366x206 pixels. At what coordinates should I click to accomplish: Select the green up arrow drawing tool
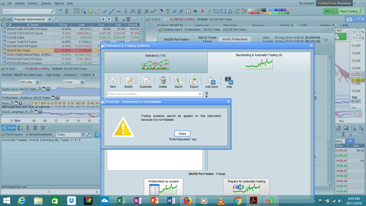[x=209, y=11]
